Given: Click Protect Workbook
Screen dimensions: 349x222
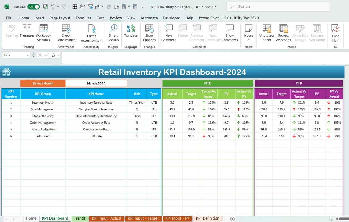Looking at the screenshot, I should click(283, 33).
